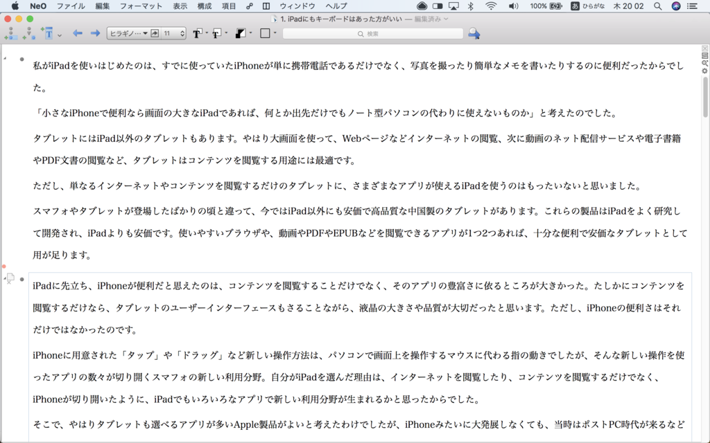Click the font panel button beside font name
This screenshot has width=710, height=443.
click(155, 33)
